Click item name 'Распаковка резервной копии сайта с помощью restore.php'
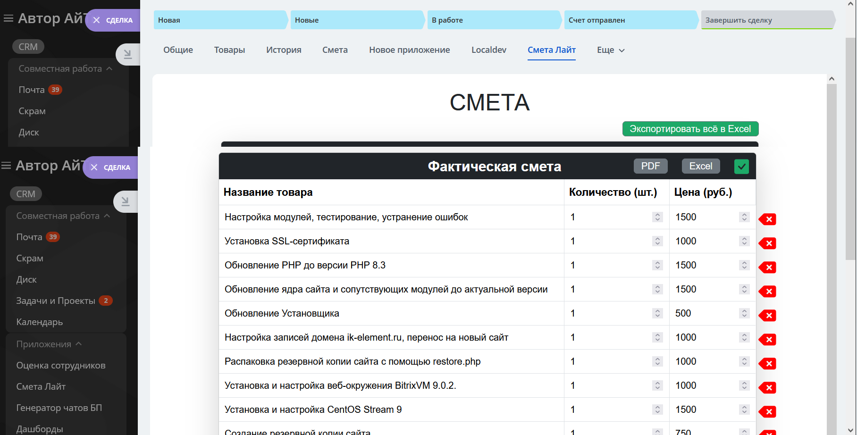857x435 pixels. [353, 361]
